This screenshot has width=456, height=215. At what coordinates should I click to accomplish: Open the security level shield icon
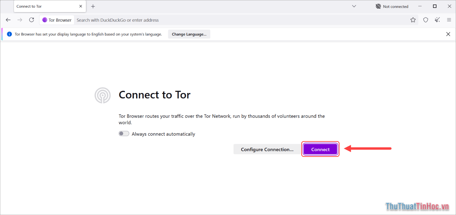point(425,20)
